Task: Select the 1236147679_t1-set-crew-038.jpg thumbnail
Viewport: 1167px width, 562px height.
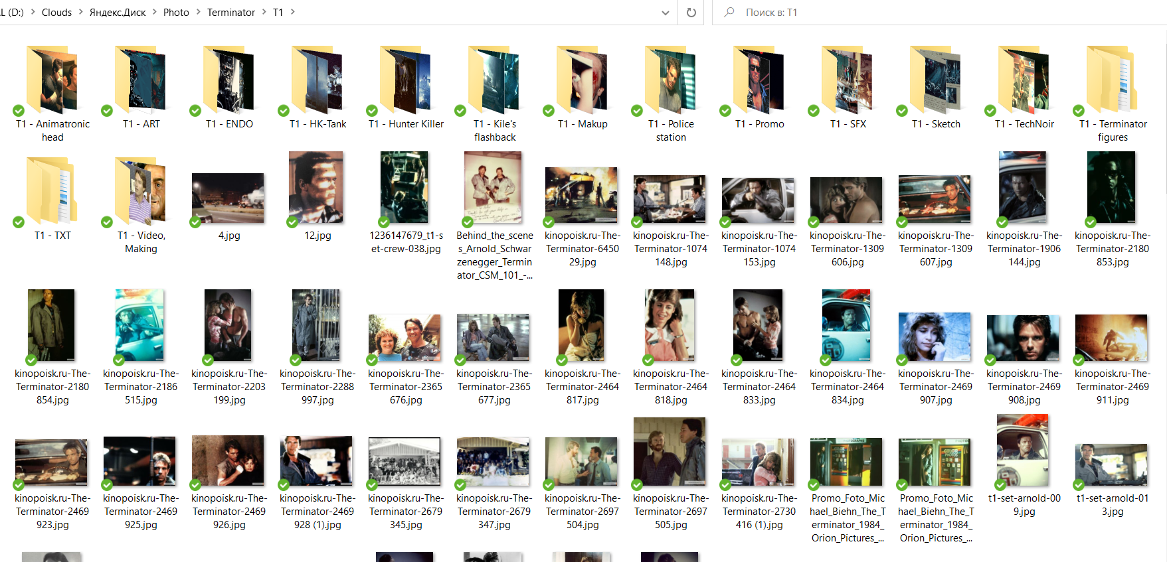Action: click(404, 187)
